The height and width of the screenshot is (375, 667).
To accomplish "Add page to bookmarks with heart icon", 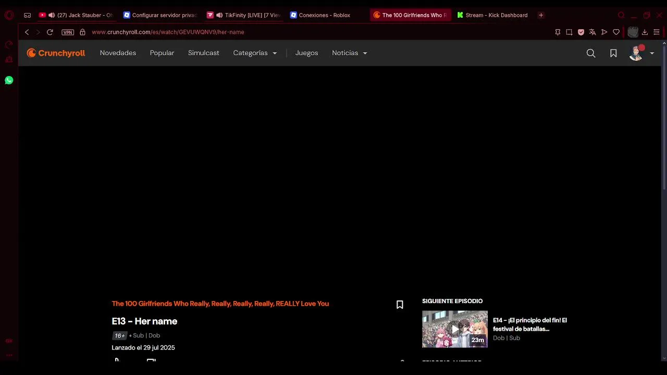I will click(x=616, y=32).
